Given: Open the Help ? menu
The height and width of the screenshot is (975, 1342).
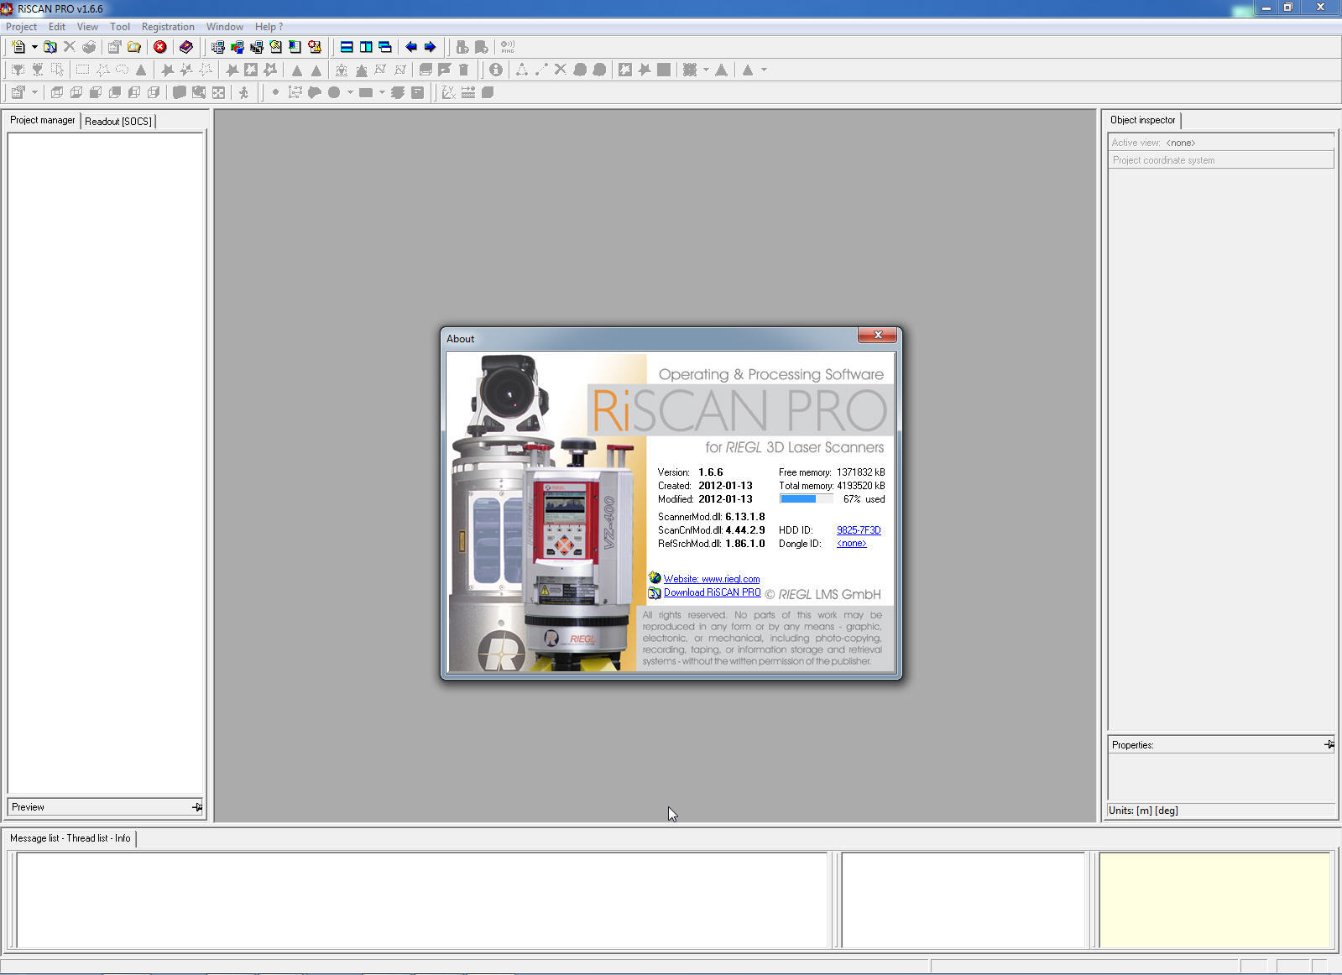Looking at the screenshot, I should point(269,27).
